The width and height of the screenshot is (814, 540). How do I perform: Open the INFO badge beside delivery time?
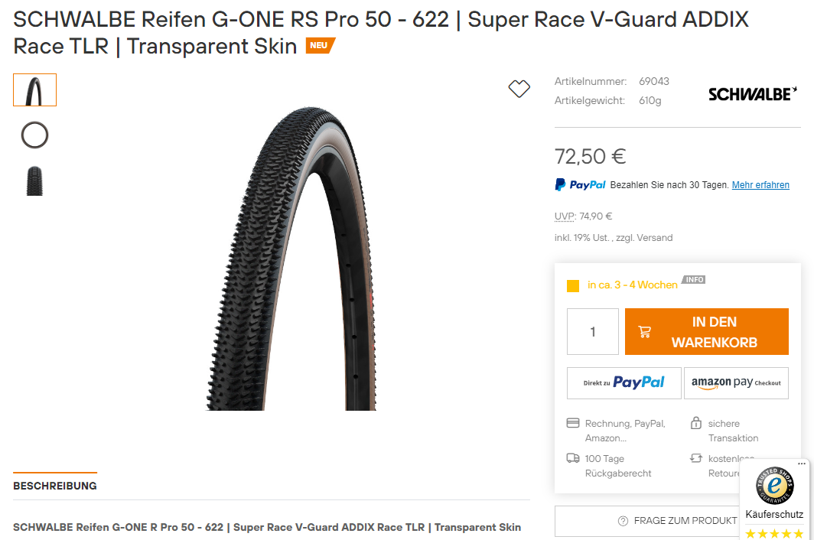(694, 279)
